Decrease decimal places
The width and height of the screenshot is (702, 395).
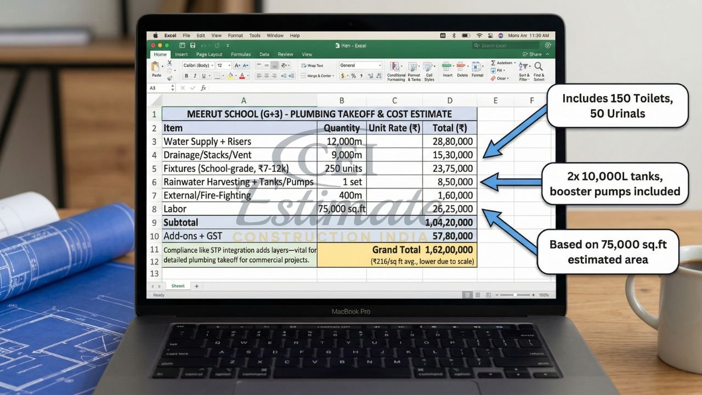click(x=378, y=76)
